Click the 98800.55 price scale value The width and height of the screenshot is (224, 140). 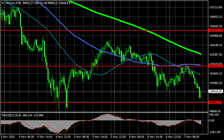click(x=215, y=111)
